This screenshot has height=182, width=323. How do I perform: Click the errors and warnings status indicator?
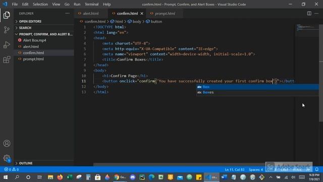[x=12, y=169]
